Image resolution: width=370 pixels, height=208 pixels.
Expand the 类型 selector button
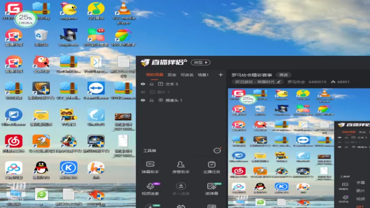(200, 62)
